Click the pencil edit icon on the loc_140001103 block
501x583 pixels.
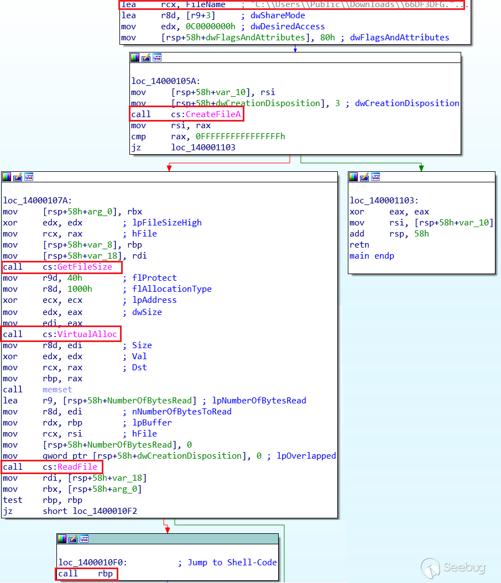pyautogui.click(x=364, y=177)
